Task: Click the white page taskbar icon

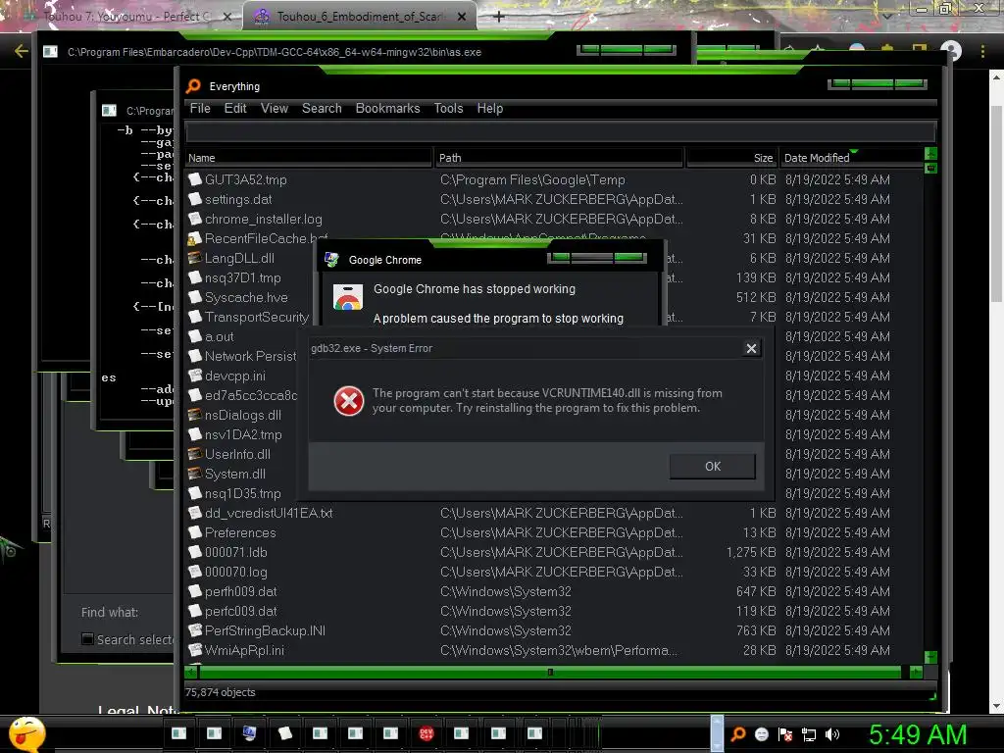Action: pyautogui.click(x=284, y=733)
